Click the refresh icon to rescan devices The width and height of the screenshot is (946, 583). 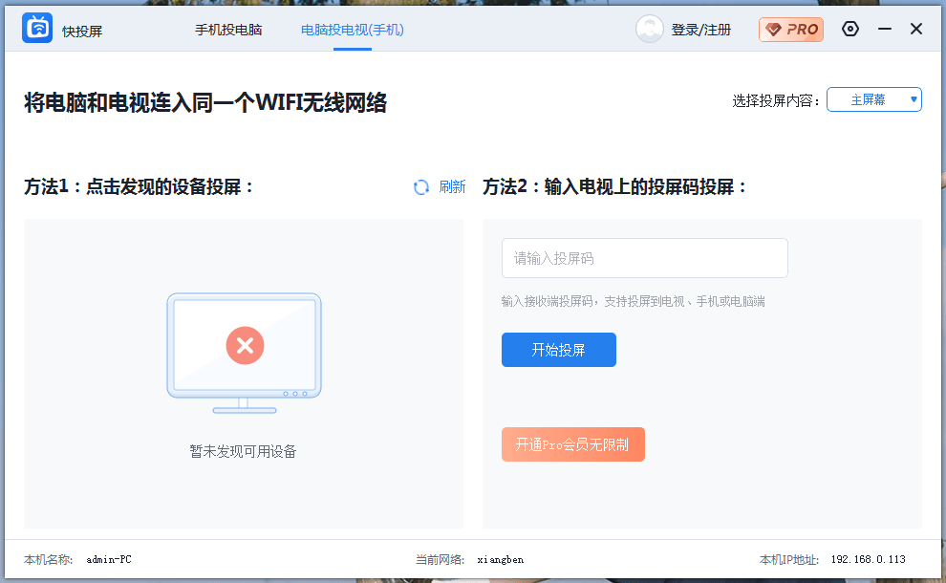420,187
